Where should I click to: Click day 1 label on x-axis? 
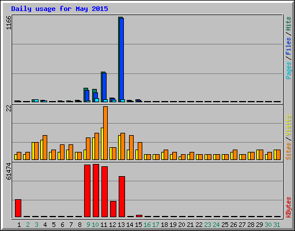[19, 225]
